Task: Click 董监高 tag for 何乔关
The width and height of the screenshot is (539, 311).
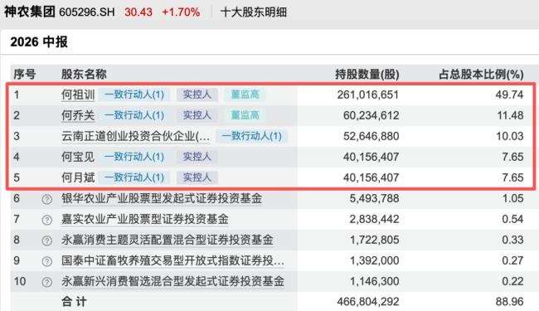Action: 245,115
